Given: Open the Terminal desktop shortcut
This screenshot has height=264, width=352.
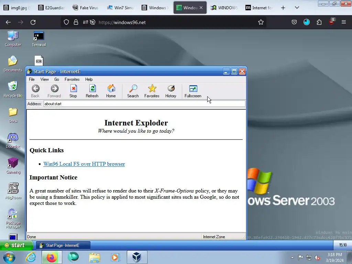Looking at the screenshot, I should coord(39,38).
